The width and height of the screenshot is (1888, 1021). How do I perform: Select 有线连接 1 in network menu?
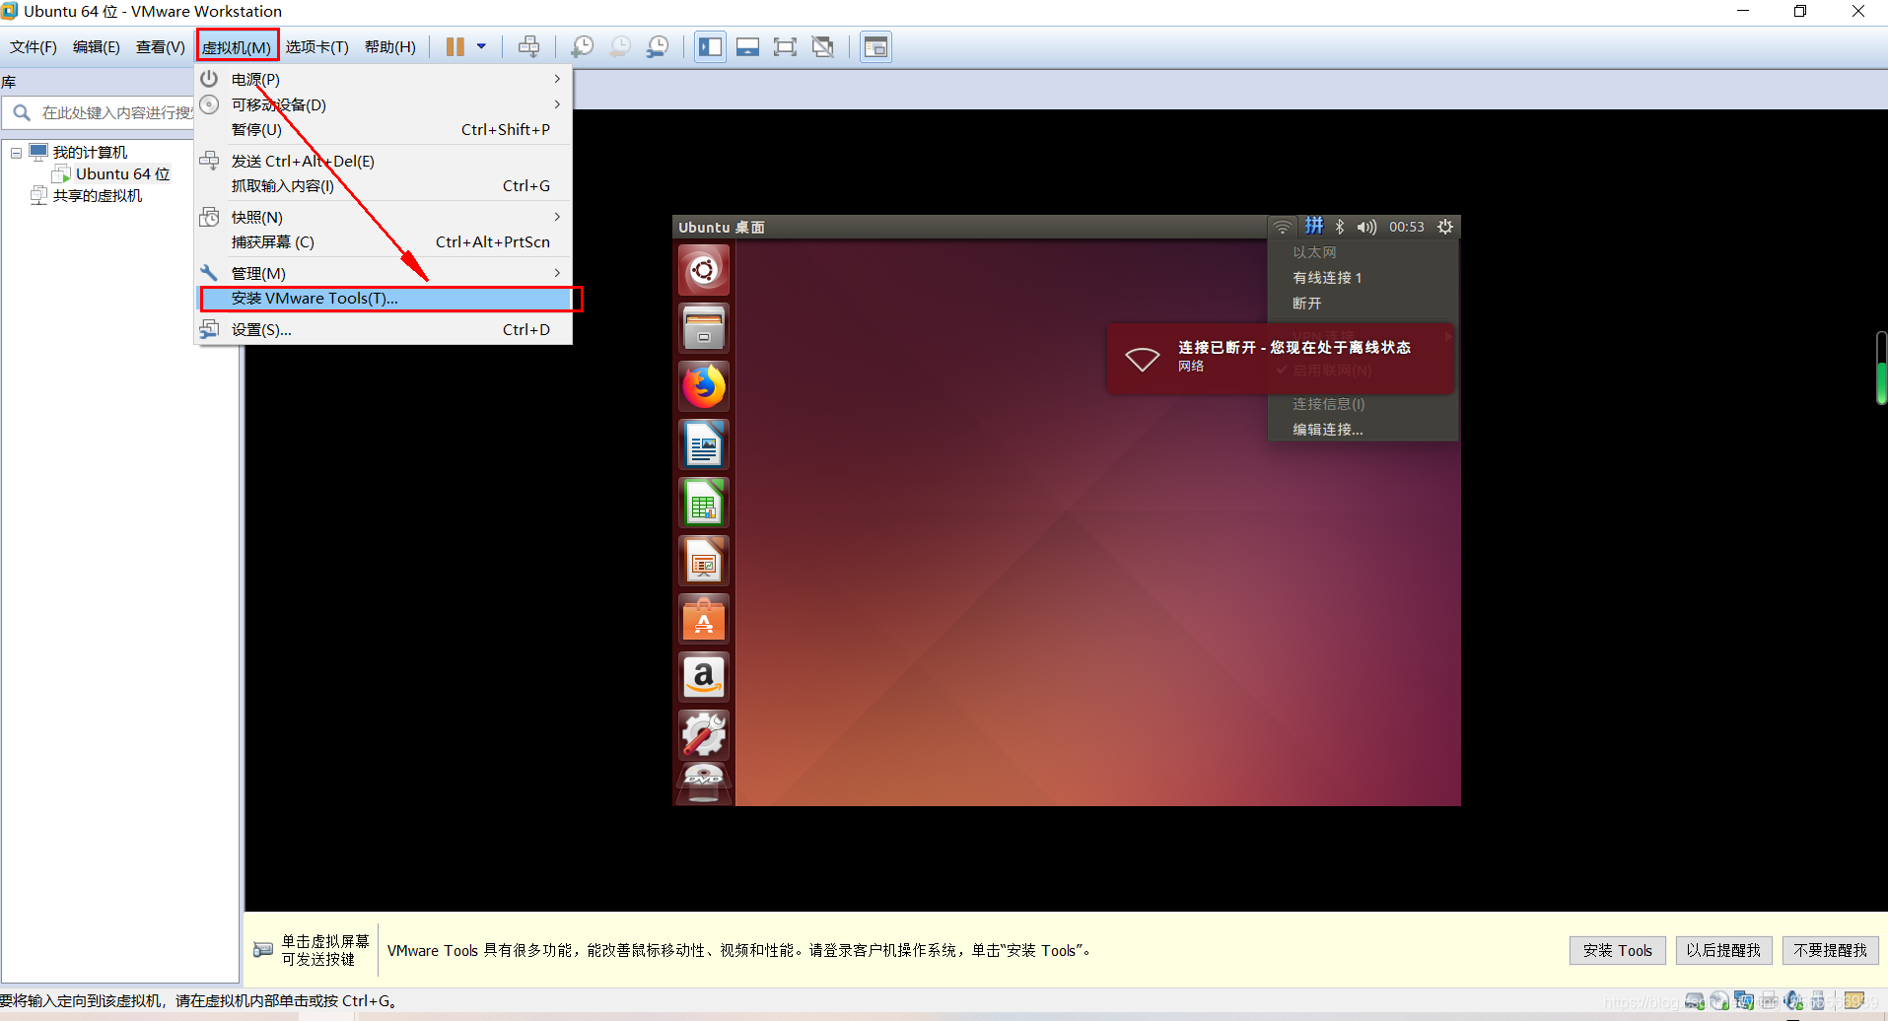[x=1362, y=278]
